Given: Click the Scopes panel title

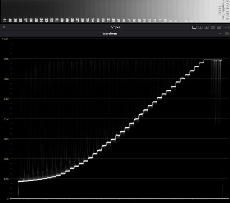Looking at the screenshot, I should (x=115, y=27).
